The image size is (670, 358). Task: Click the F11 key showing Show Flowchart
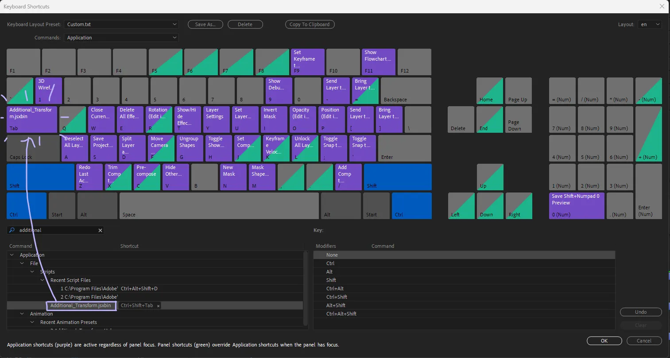[379, 62]
